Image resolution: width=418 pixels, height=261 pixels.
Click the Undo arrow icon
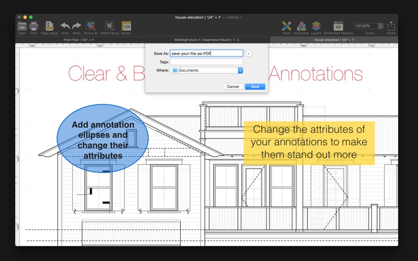tap(65, 26)
